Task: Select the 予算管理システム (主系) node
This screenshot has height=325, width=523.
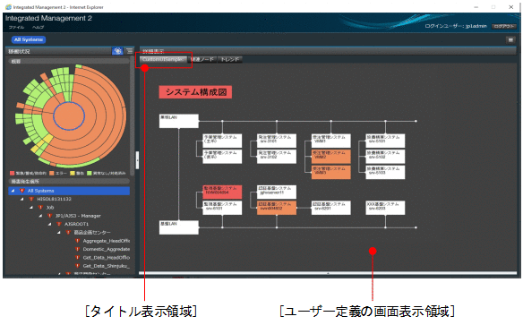Action: pos(222,141)
